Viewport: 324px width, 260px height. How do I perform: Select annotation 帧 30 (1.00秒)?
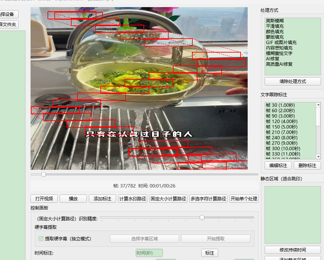(280, 105)
